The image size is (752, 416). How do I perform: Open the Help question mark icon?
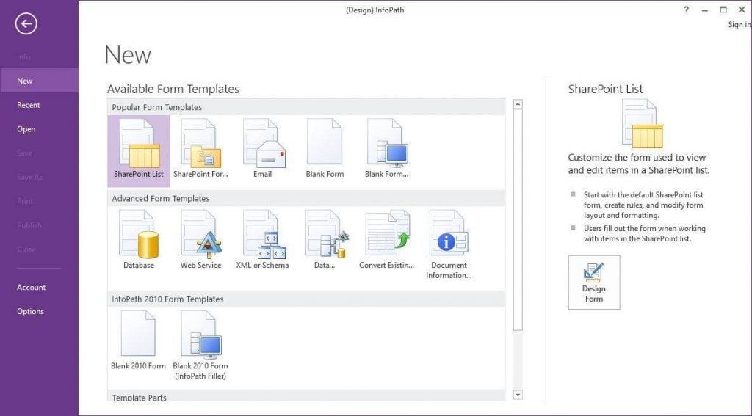click(x=687, y=10)
